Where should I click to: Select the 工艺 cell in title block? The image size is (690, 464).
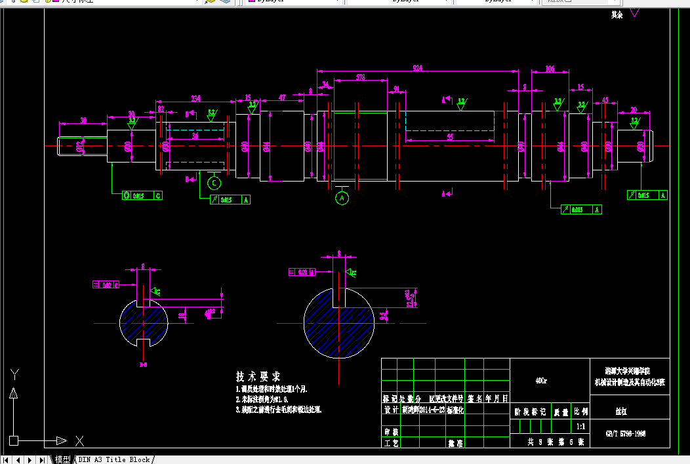tap(391, 443)
